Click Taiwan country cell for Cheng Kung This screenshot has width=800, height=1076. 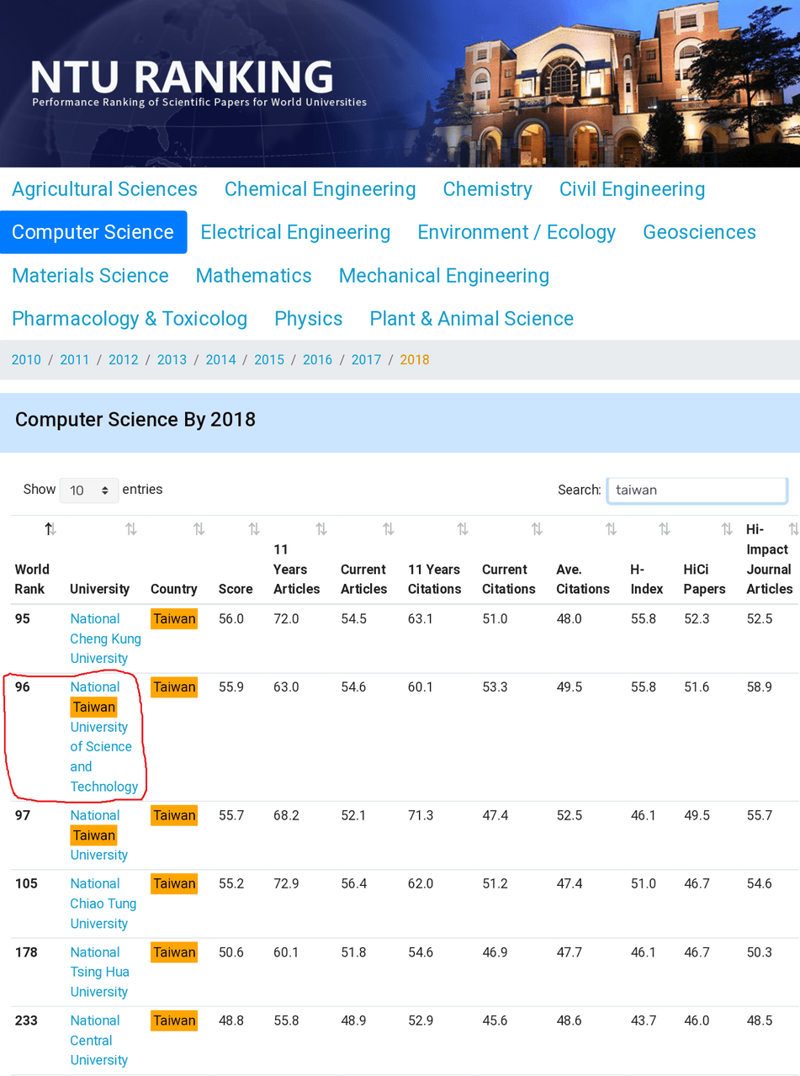[x=174, y=619]
